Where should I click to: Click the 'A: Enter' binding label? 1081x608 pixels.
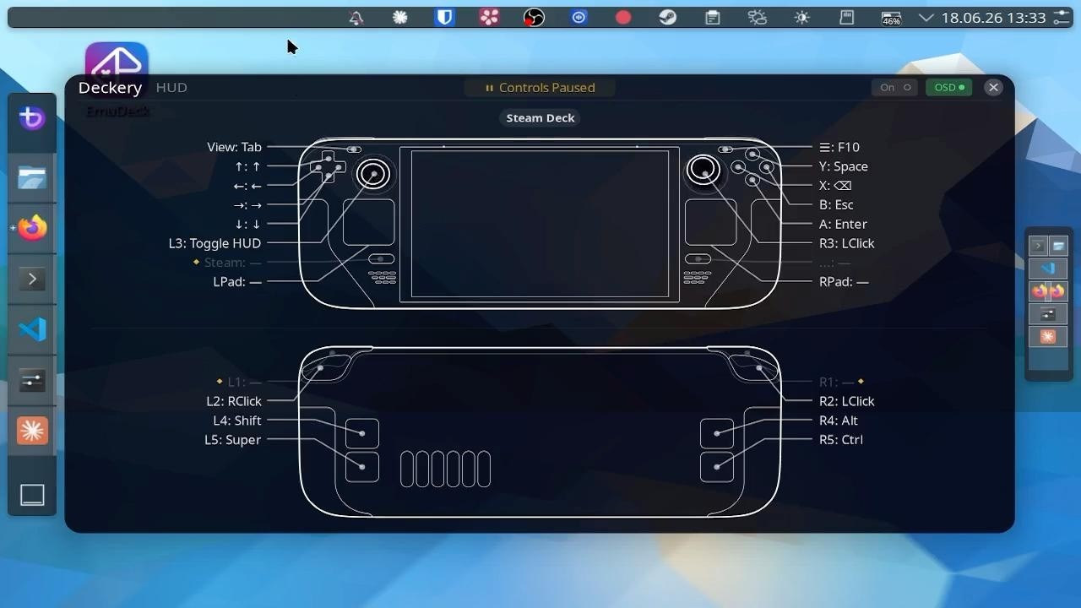coord(843,224)
